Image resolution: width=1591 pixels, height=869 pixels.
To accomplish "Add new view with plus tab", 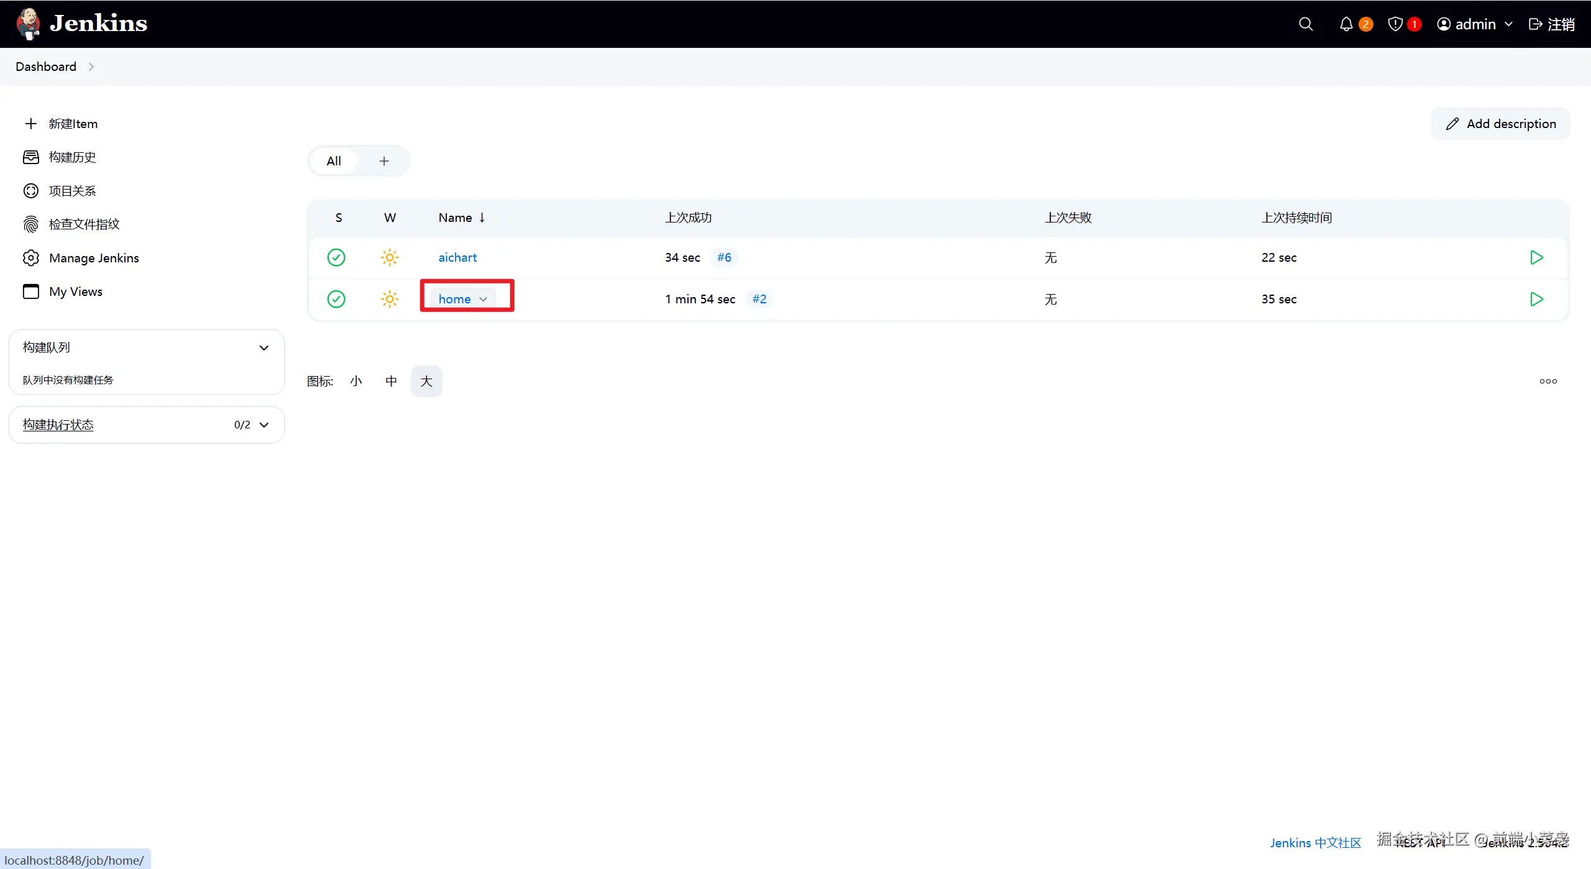I will pyautogui.click(x=384, y=161).
